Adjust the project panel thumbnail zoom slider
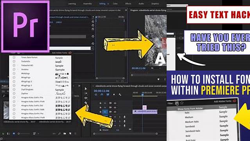Viewport: 250px width, 141px height. click(24, 133)
